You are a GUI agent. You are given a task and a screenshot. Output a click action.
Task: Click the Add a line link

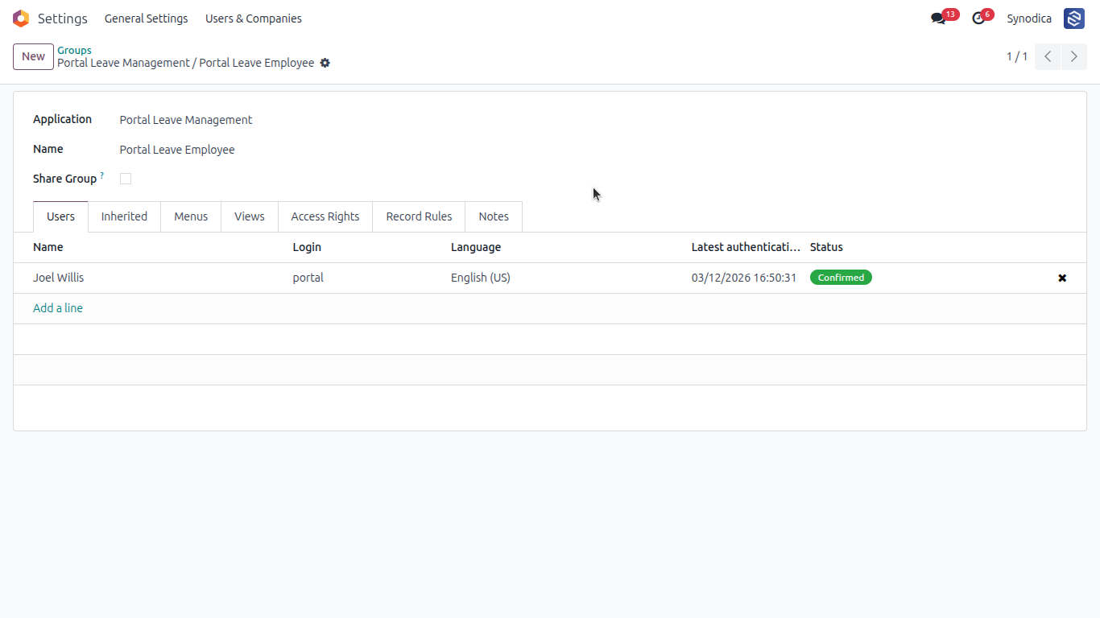click(x=58, y=308)
